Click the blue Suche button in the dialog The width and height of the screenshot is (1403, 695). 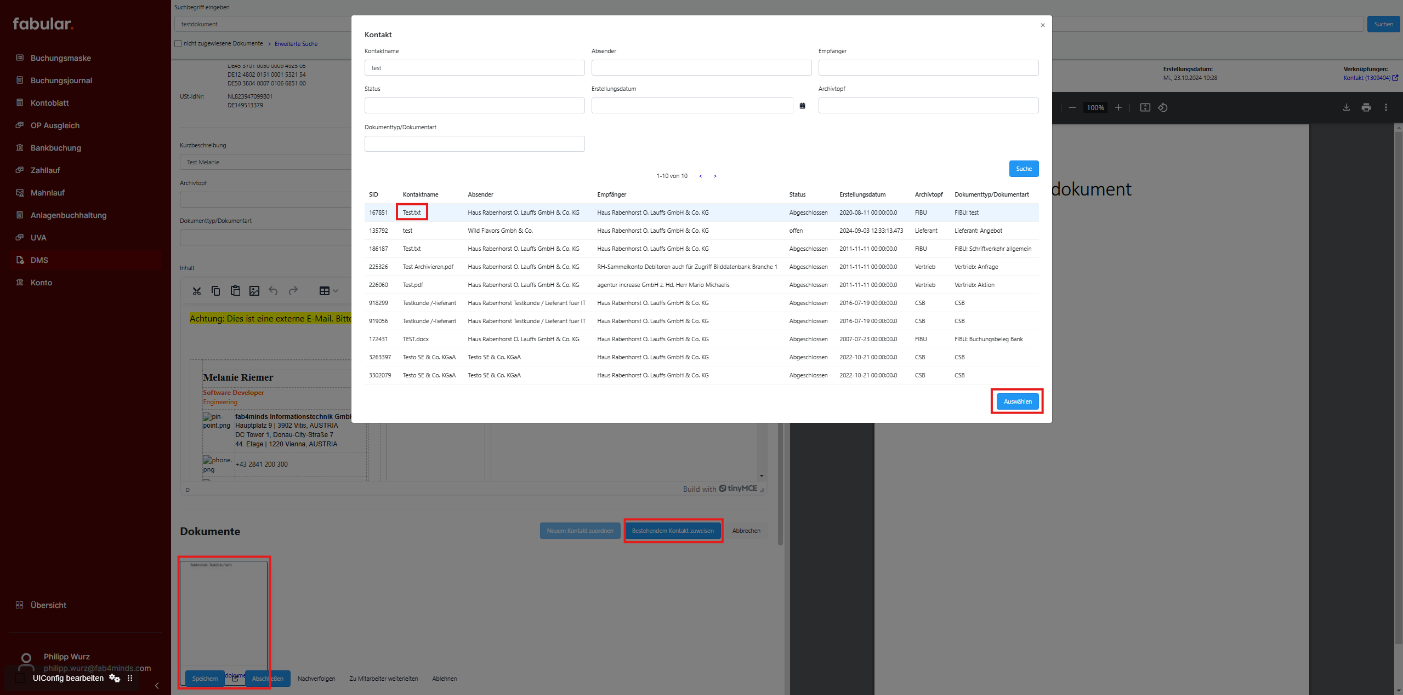[x=1023, y=169]
